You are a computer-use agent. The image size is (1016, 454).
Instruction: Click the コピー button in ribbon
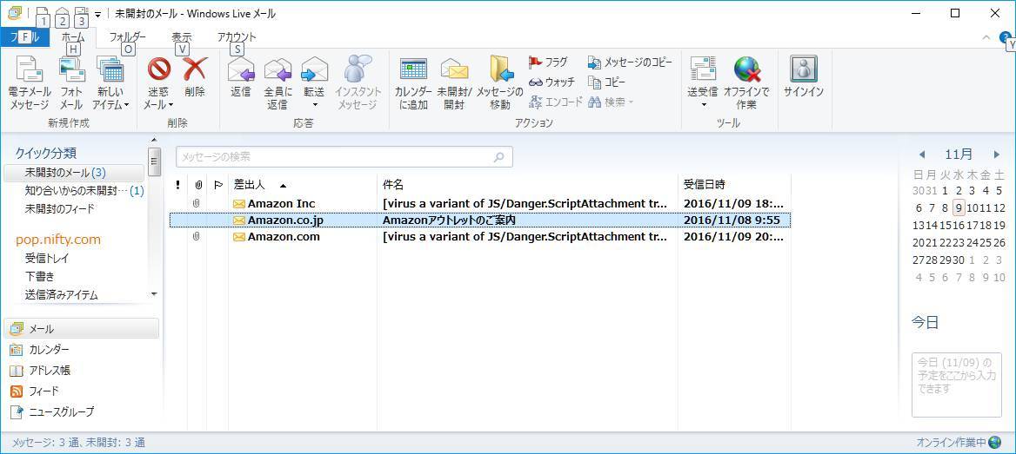coord(606,82)
